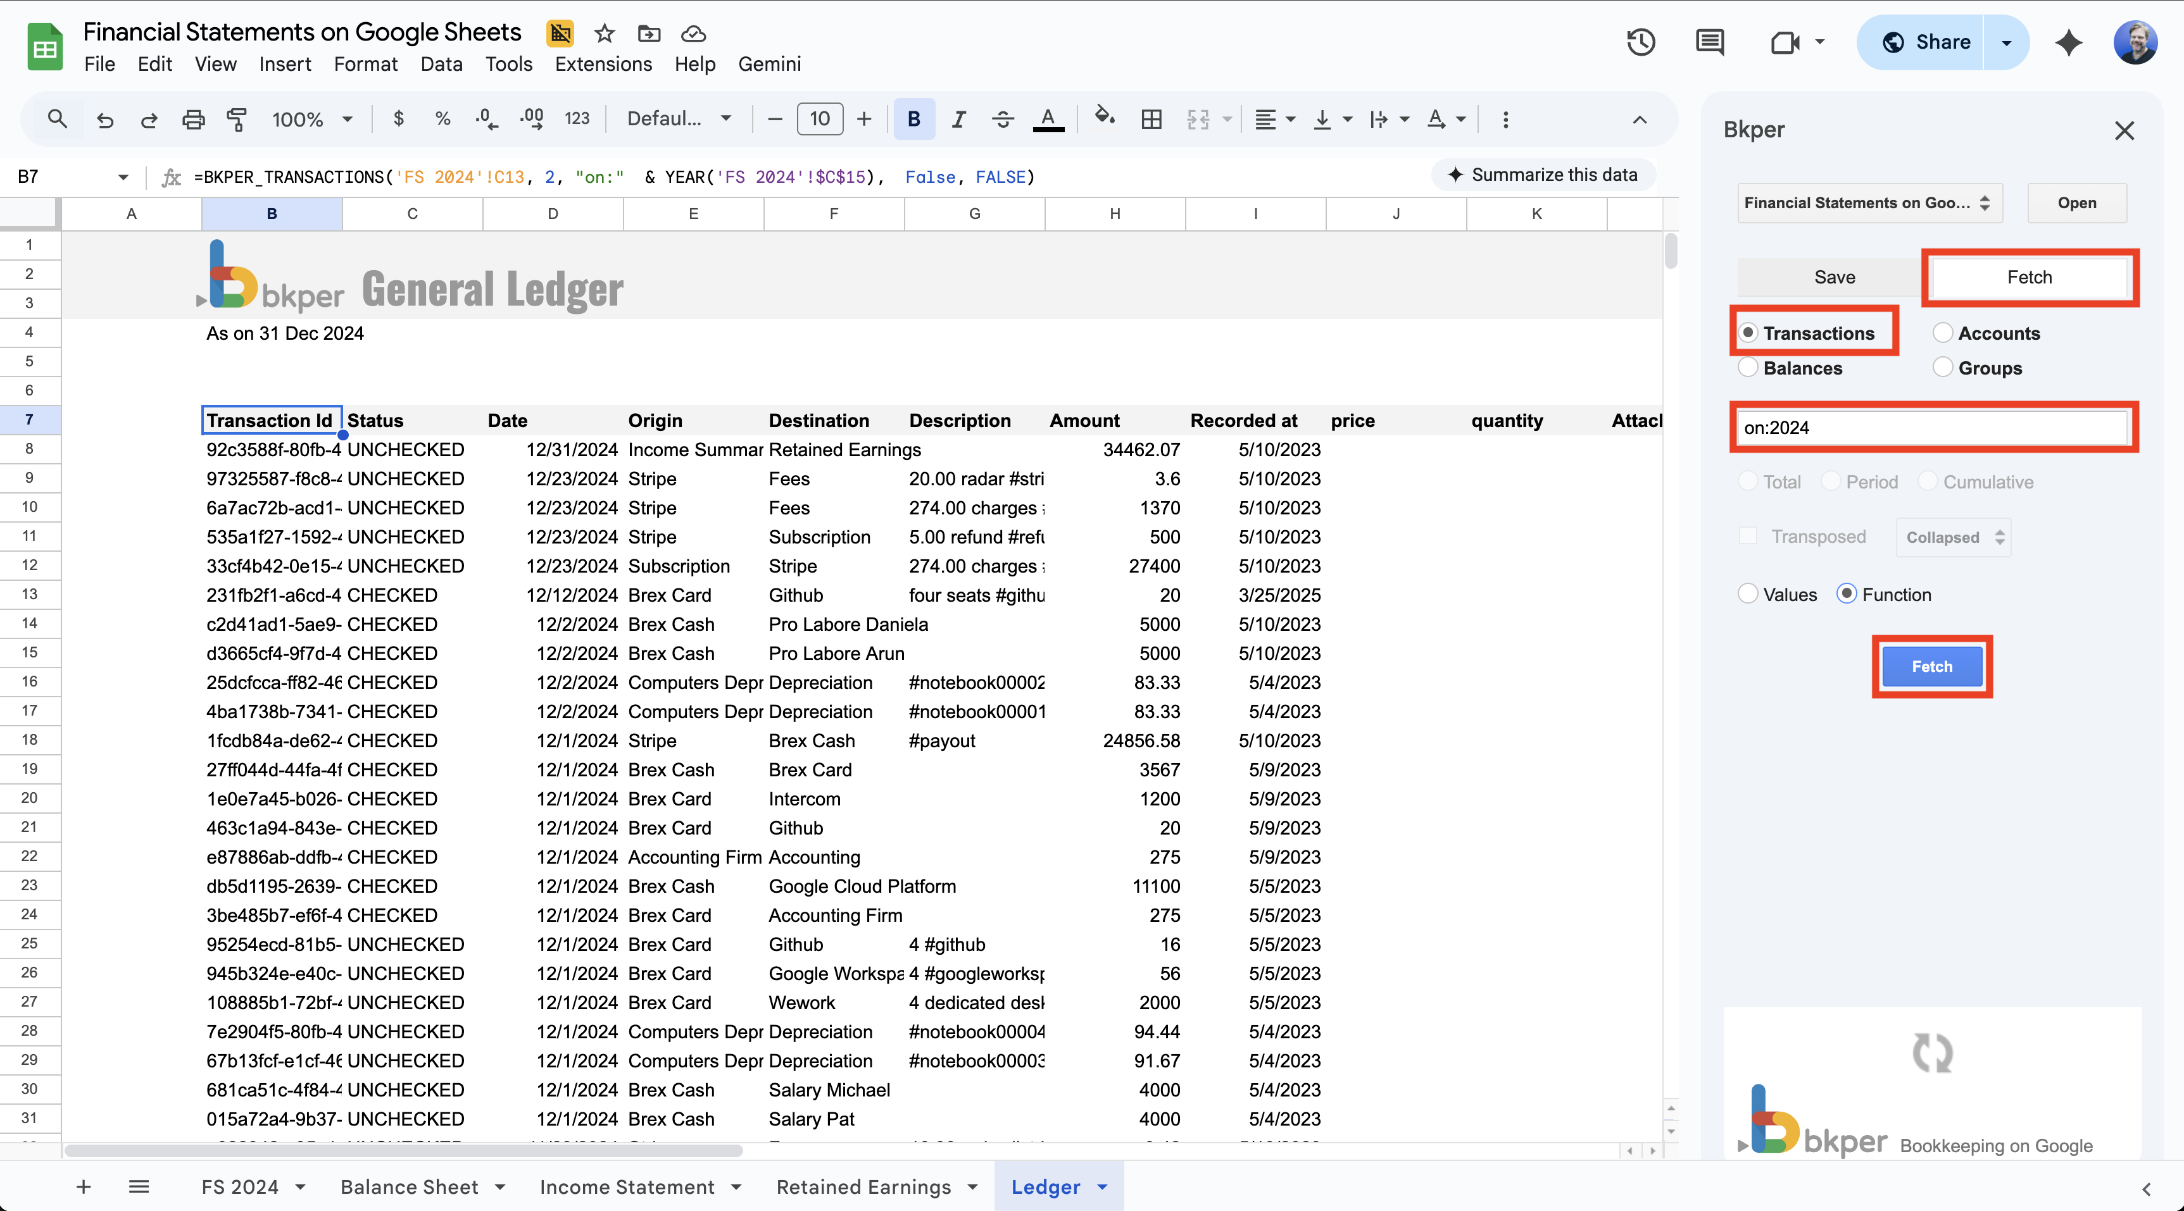
Task: Select the Transactions radio button
Action: point(1748,332)
